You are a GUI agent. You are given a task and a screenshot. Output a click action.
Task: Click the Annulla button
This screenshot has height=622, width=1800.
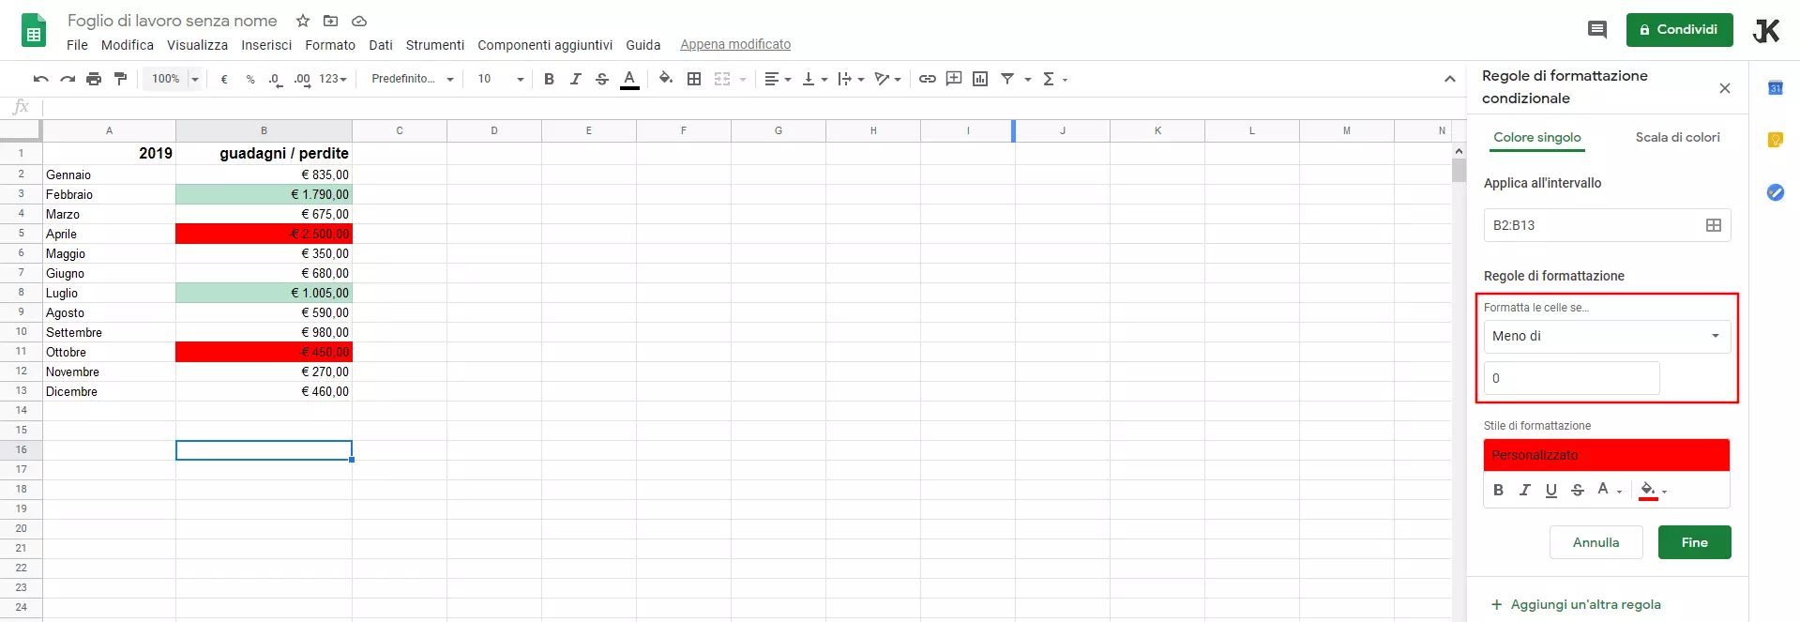pyautogui.click(x=1596, y=542)
